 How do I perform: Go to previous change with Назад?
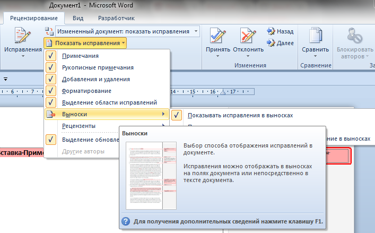click(280, 31)
